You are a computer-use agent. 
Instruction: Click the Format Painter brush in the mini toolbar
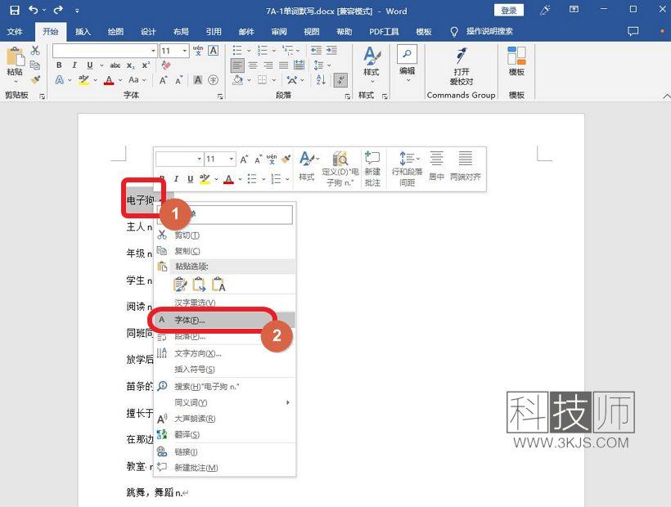(286, 159)
